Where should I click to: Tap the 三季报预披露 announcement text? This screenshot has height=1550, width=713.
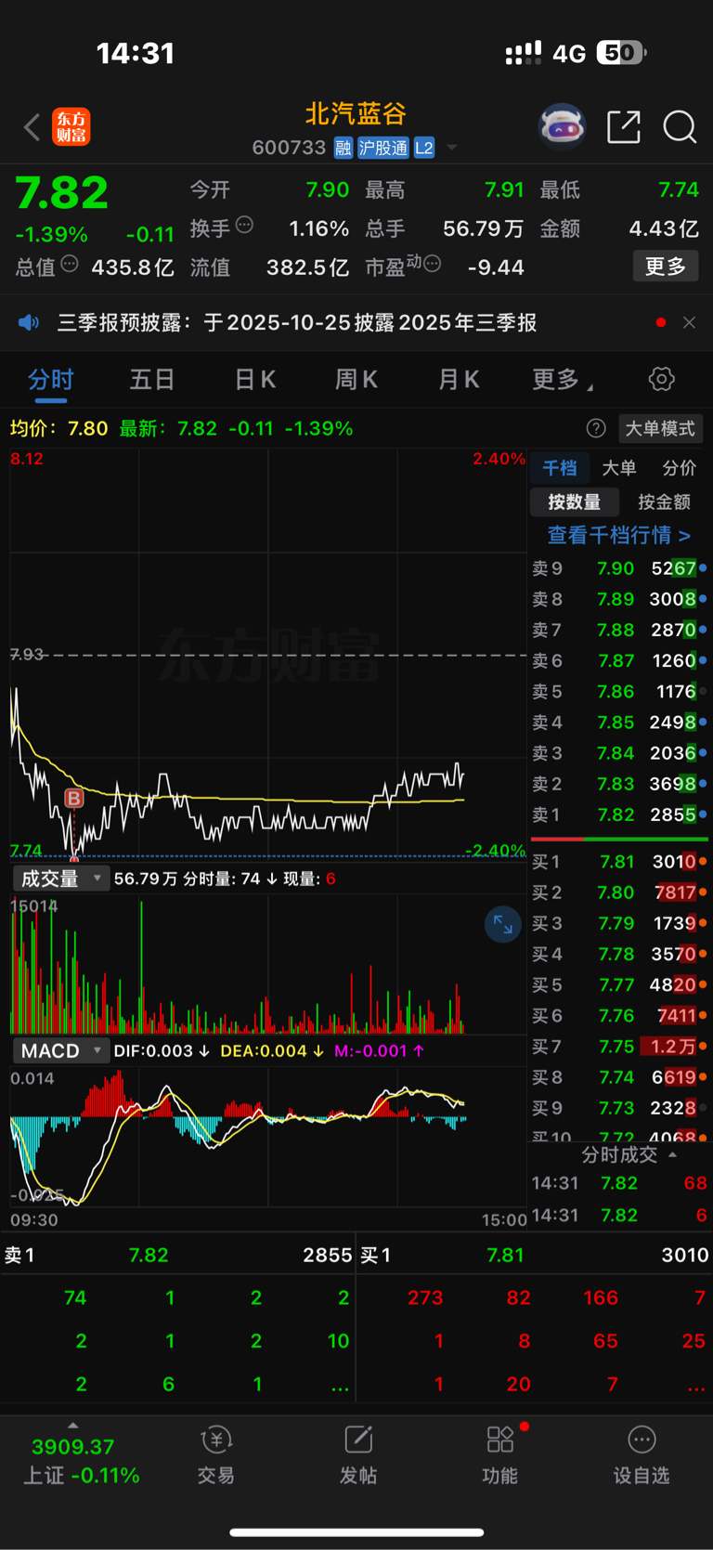297,322
